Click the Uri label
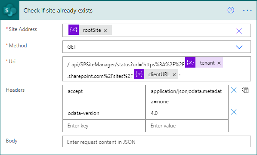The width and height of the screenshot is (257, 155). (x=12, y=62)
